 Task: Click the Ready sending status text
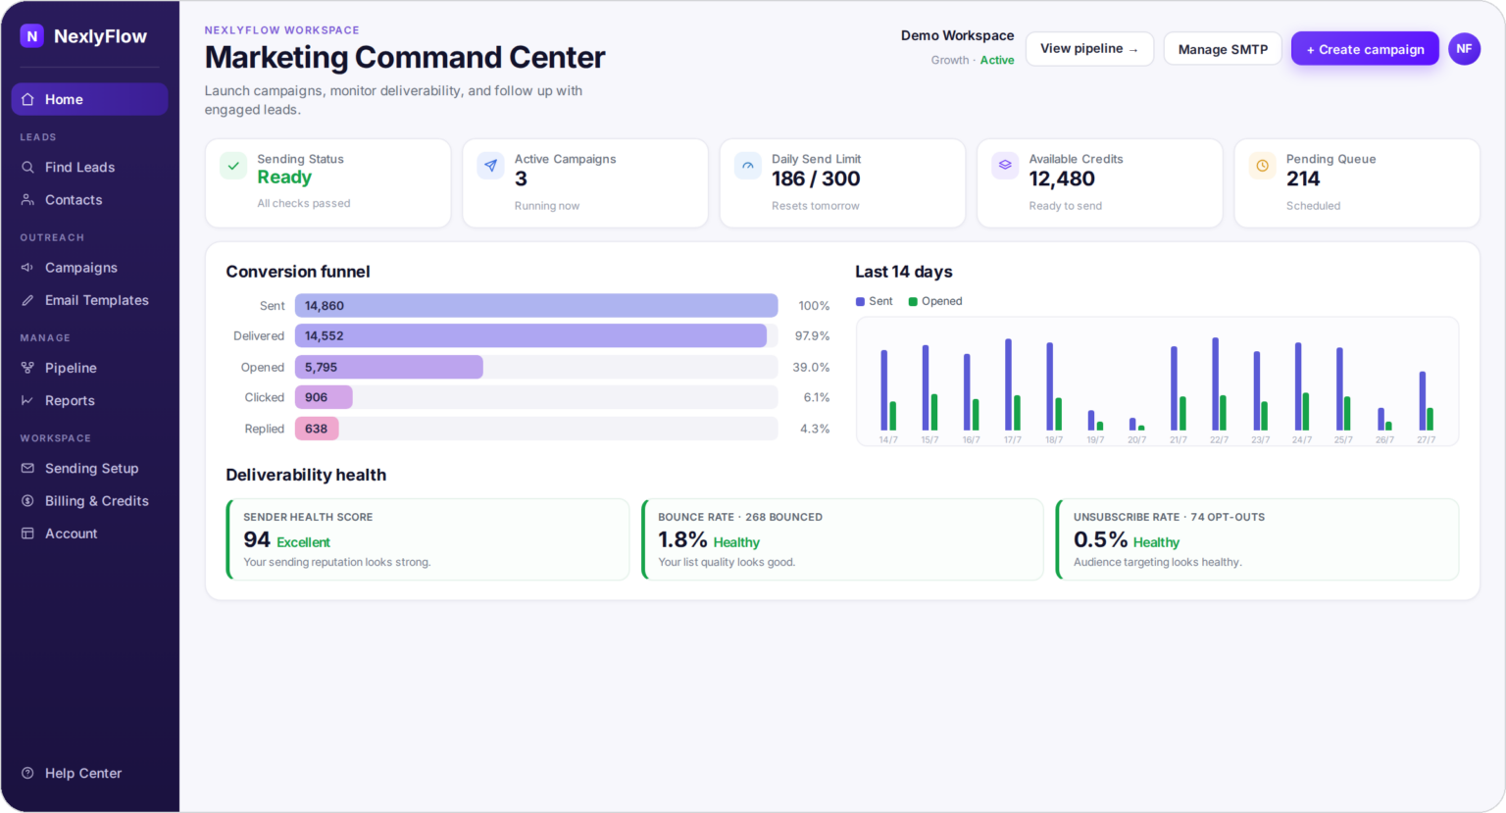tap(284, 178)
